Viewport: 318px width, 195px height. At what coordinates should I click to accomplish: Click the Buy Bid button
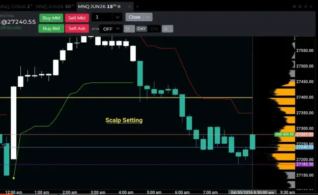[x=51, y=28]
